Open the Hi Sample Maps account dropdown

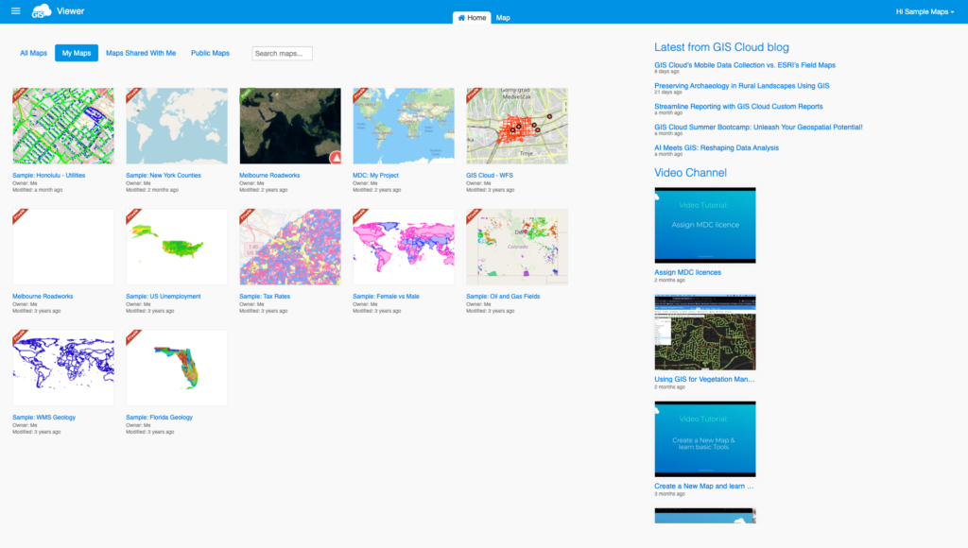[924, 11]
